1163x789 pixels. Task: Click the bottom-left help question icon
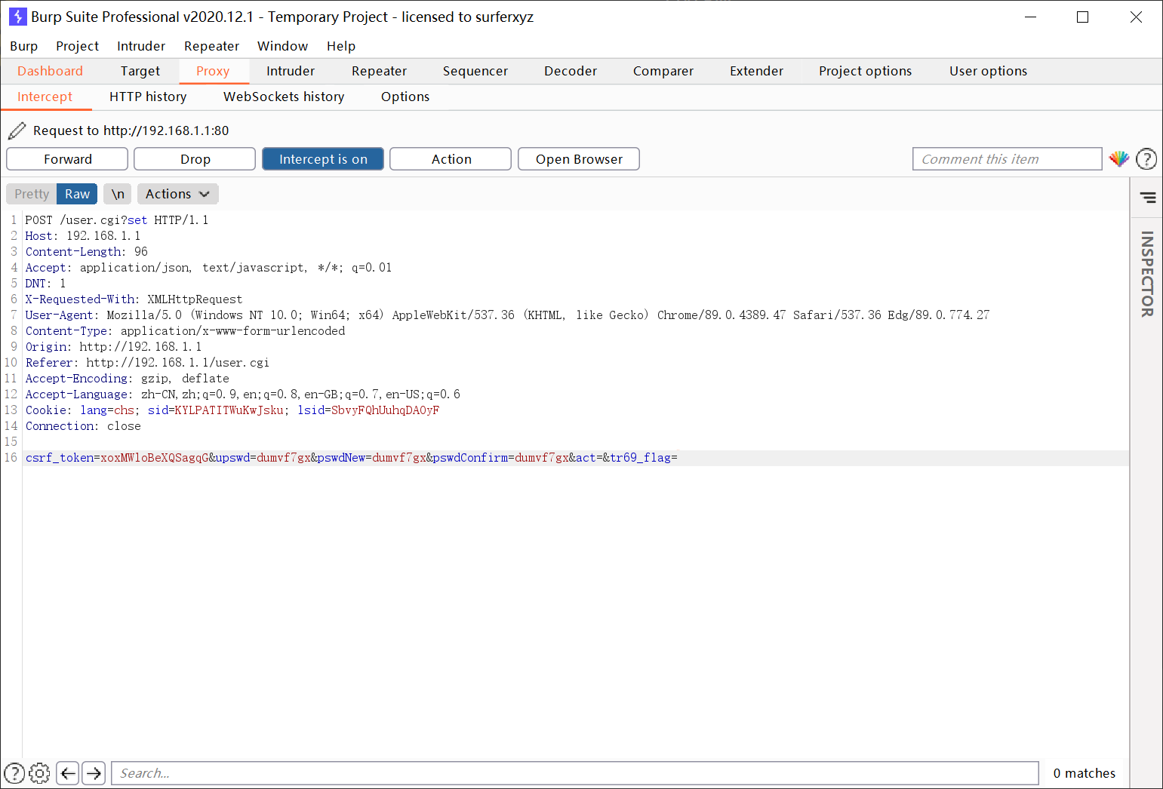point(14,773)
